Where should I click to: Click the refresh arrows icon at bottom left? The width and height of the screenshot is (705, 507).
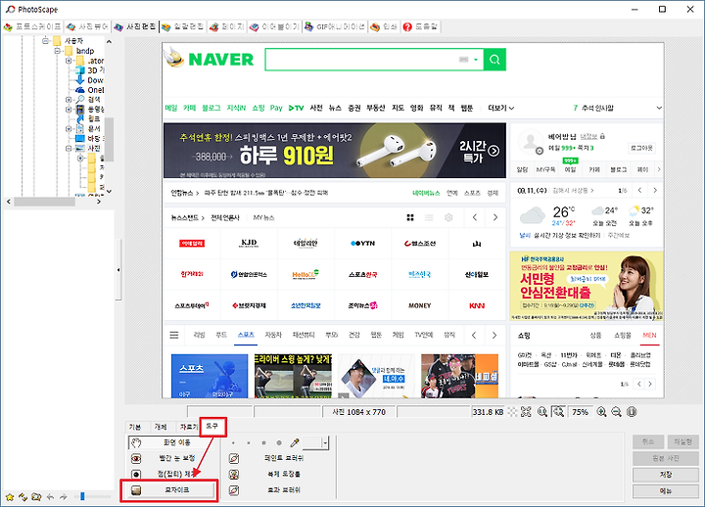(x=23, y=497)
